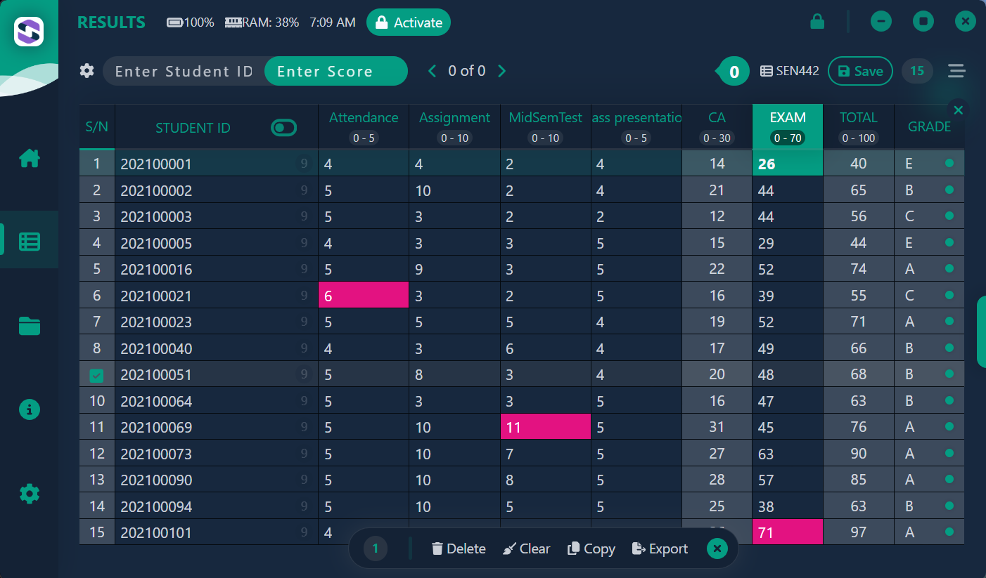The height and width of the screenshot is (578, 986).
Task: Click the Activate button
Action: point(408,22)
